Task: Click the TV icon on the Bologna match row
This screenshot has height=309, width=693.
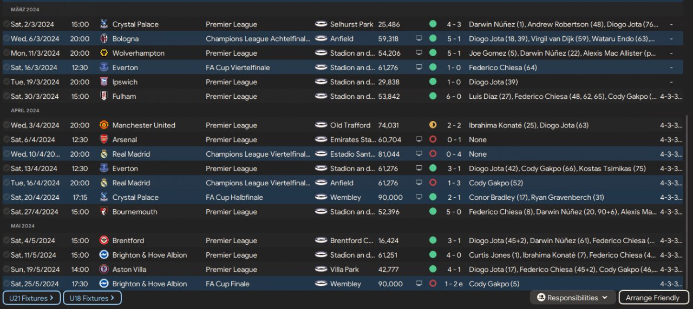Action: point(419,39)
